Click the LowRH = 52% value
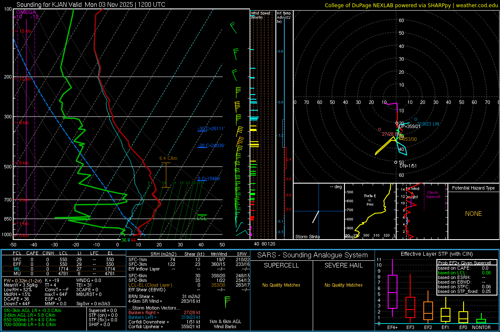 pos(18,290)
